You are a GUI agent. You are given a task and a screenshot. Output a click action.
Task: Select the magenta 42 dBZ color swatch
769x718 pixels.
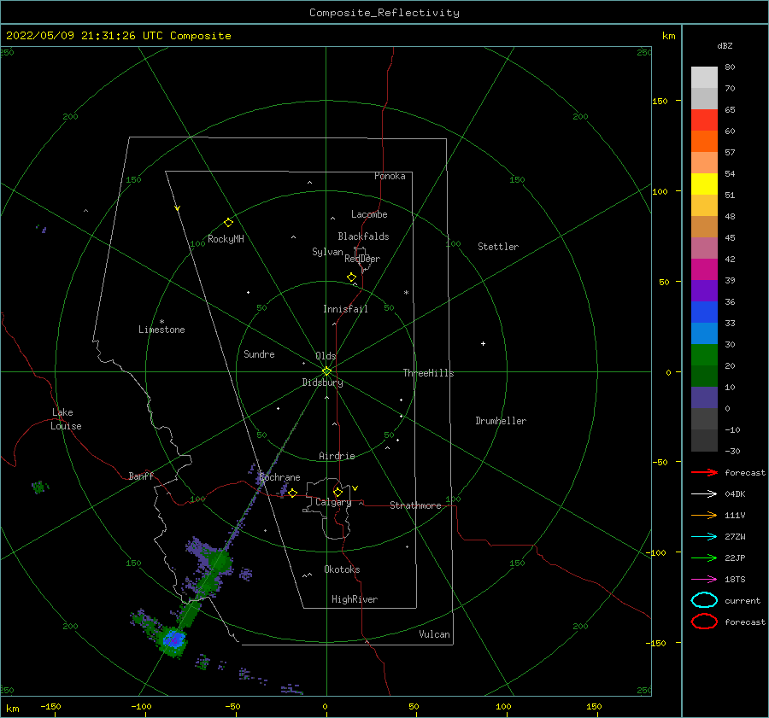coord(704,270)
